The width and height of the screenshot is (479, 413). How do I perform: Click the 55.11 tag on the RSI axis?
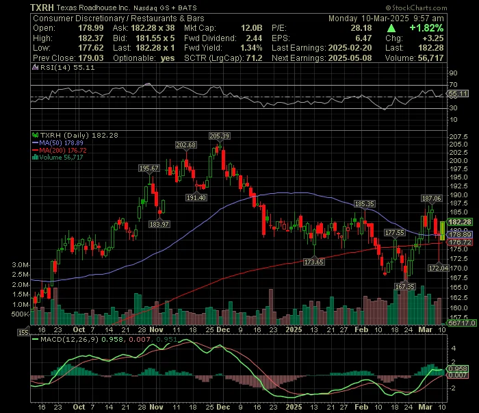(x=458, y=94)
